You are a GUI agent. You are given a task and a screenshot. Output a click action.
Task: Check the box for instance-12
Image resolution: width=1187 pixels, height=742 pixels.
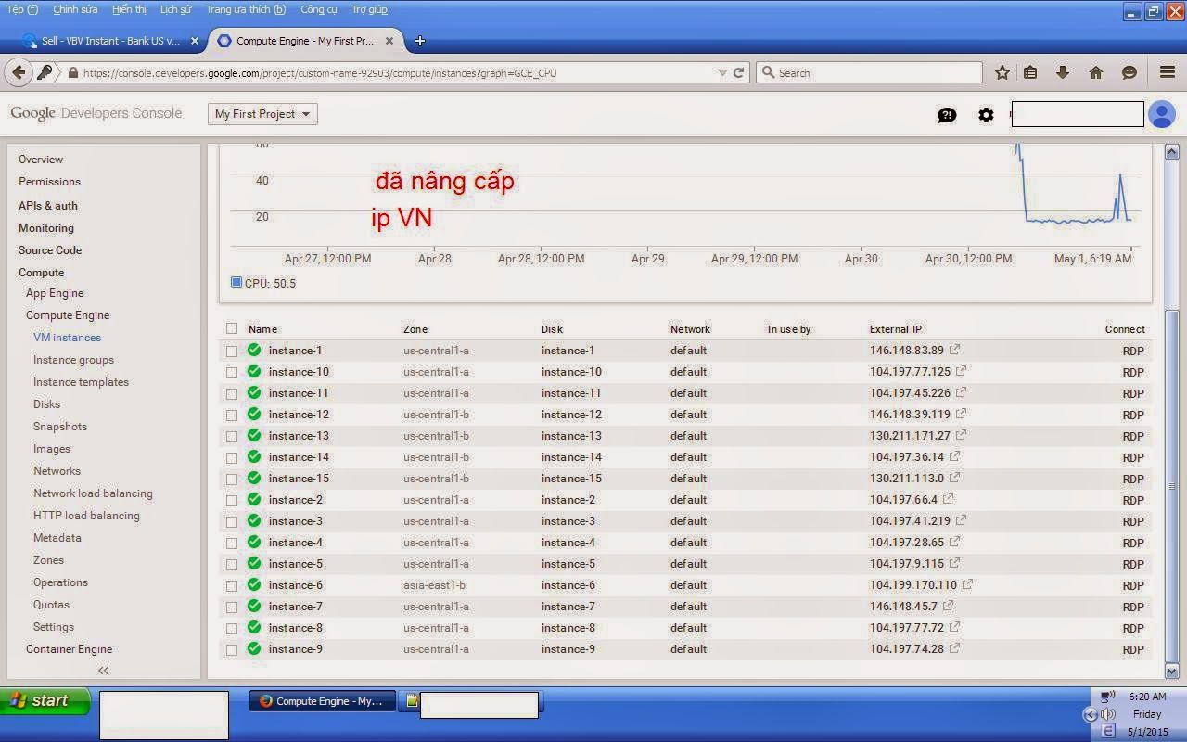232,415
